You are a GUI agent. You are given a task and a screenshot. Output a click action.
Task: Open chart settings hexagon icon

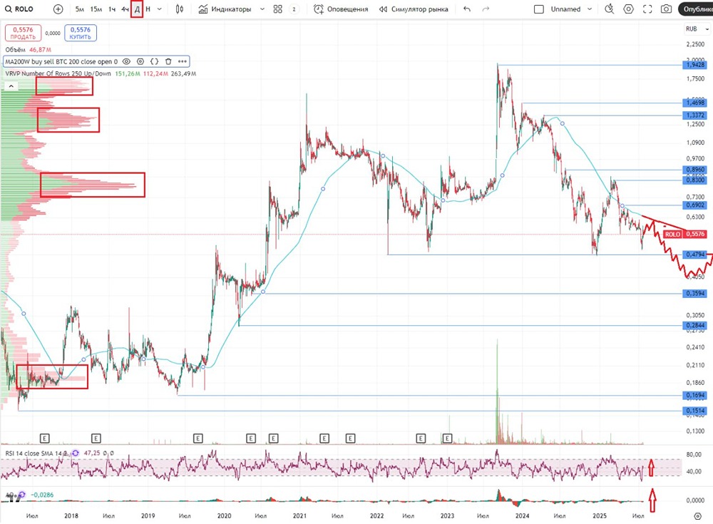(x=628, y=9)
